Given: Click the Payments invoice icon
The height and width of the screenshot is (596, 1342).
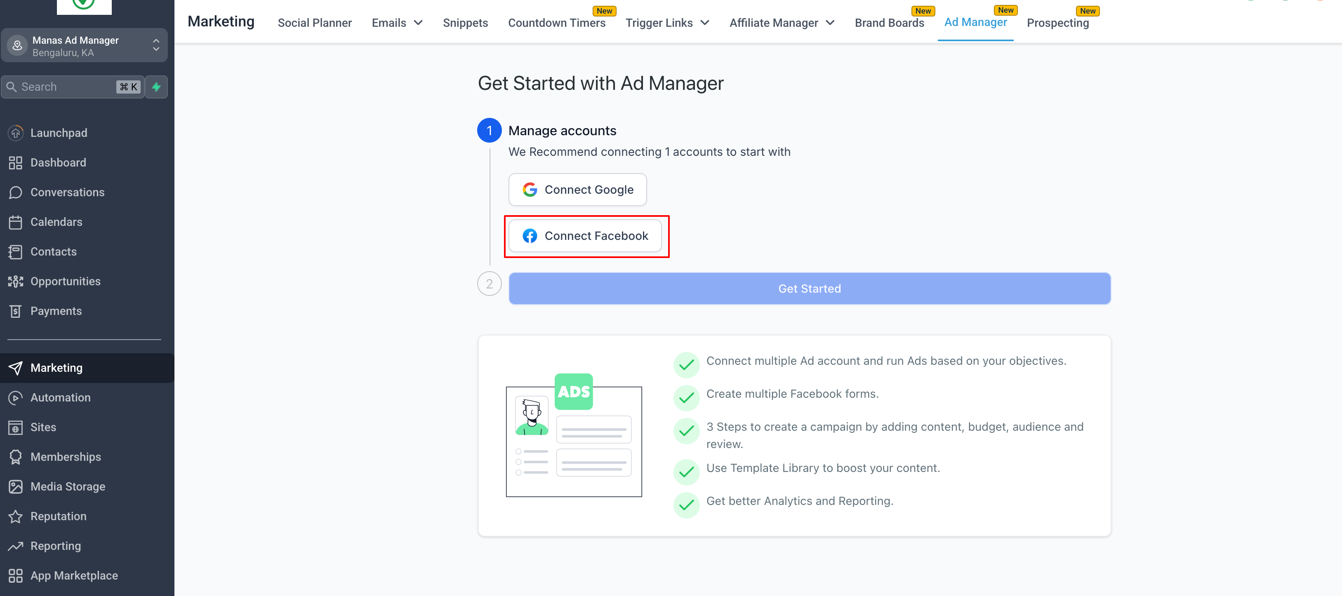Looking at the screenshot, I should pos(16,311).
